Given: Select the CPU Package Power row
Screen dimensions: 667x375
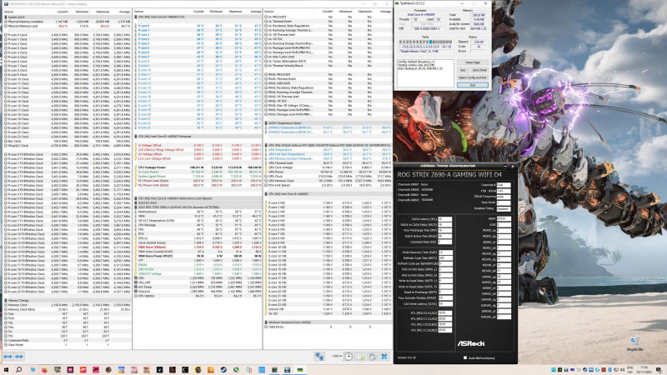Looking at the screenshot, I should pyautogui.click(x=198, y=167).
